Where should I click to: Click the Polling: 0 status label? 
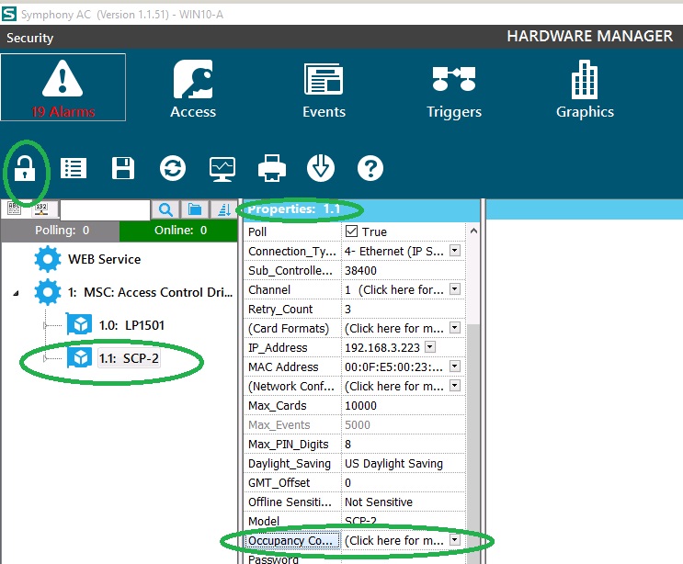tap(62, 231)
